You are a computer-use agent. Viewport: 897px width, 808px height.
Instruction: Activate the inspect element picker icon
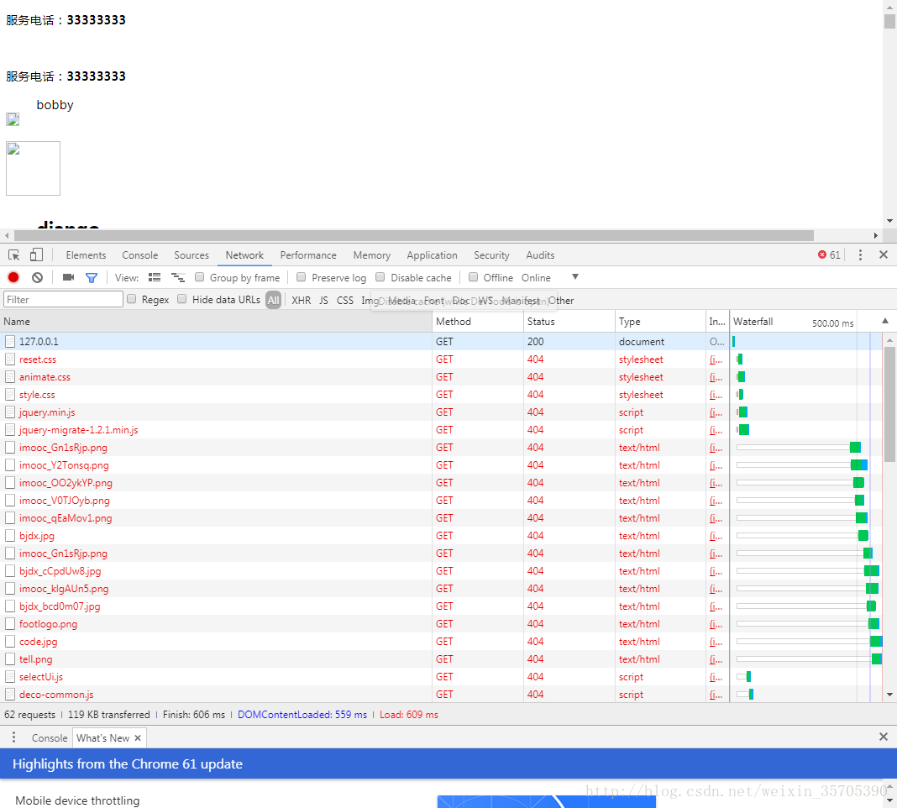(x=13, y=255)
